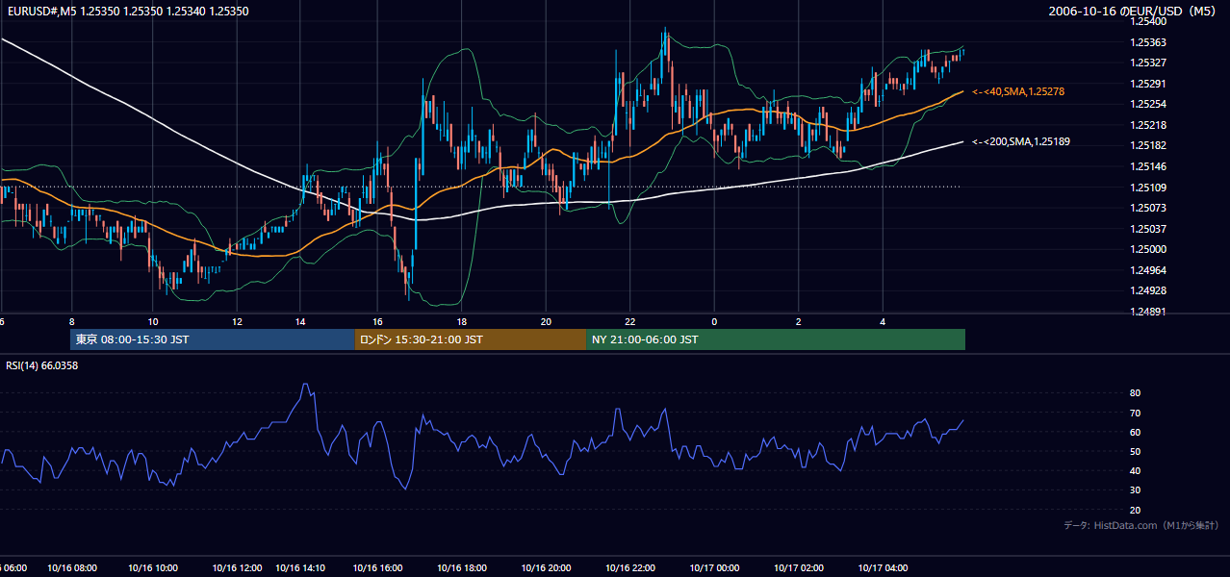The width and height of the screenshot is (1230, 577).
Task: Click RSI scale value 20
Action: pos(1135,510)
